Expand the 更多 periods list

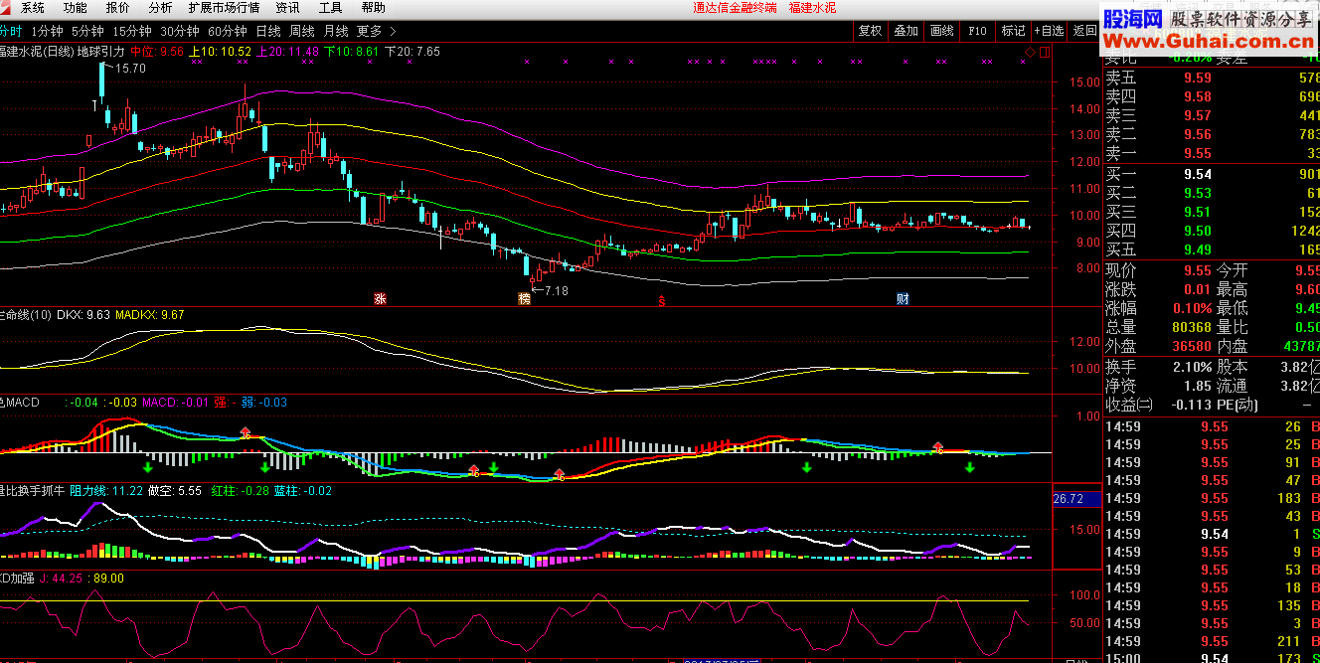click(376, 31)
